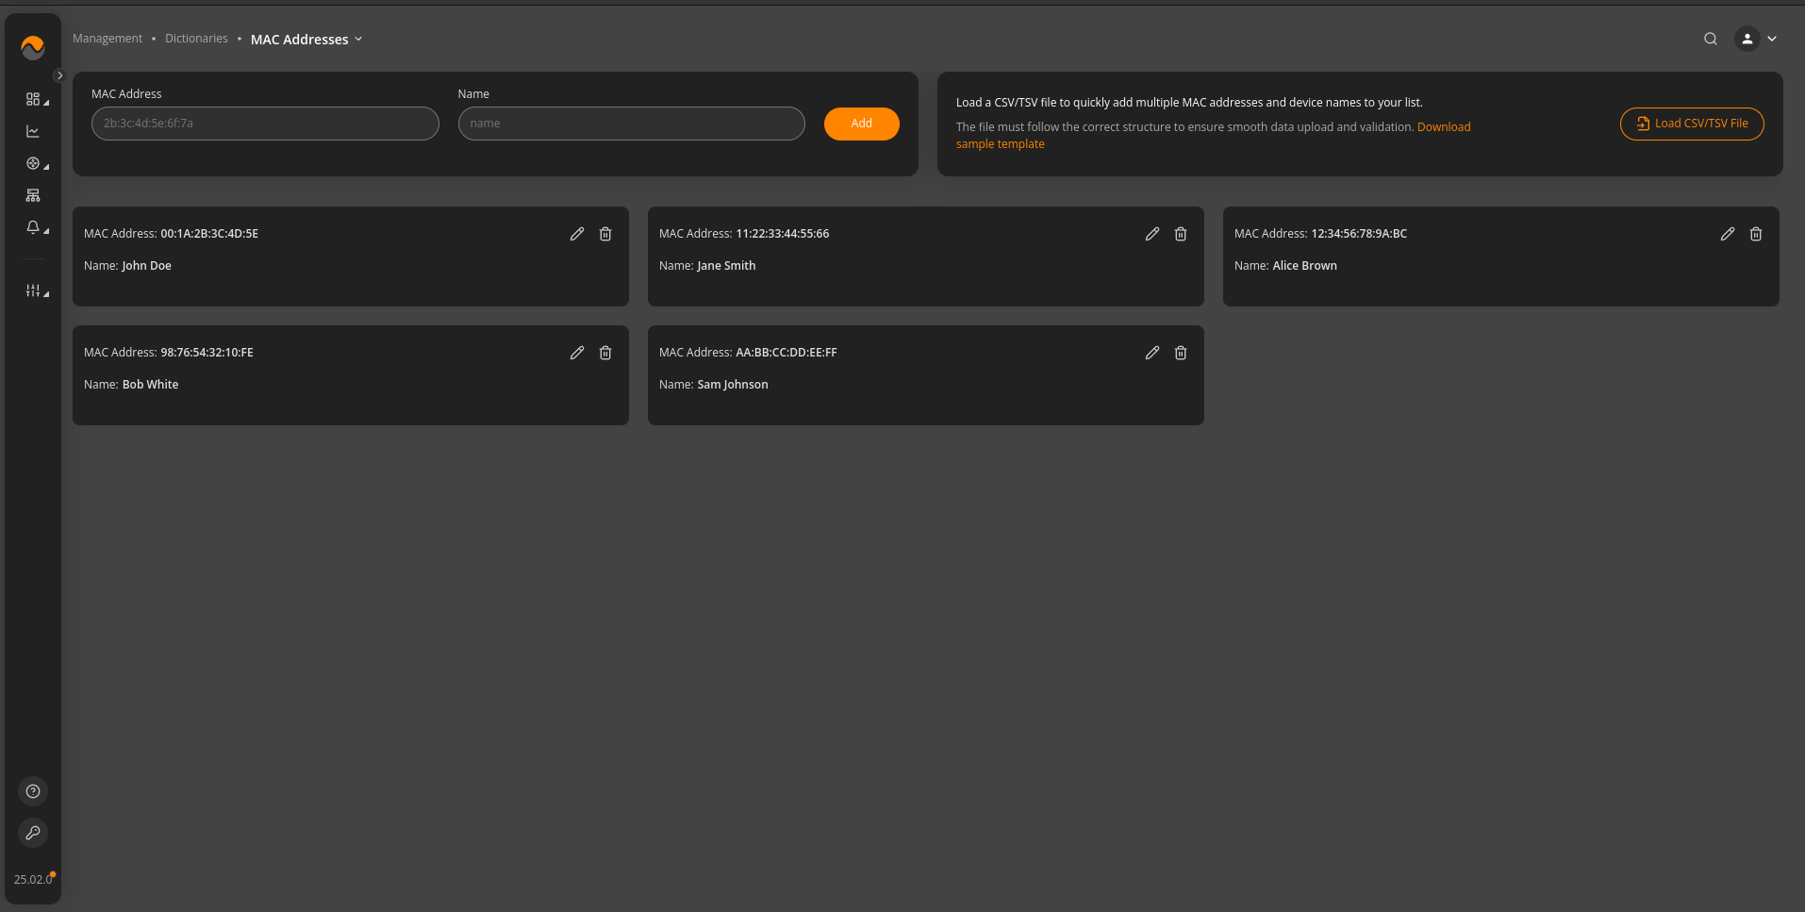Edit the Alice Brown entry
The image size is (1805, 912).
click(x=1728, y=234)
